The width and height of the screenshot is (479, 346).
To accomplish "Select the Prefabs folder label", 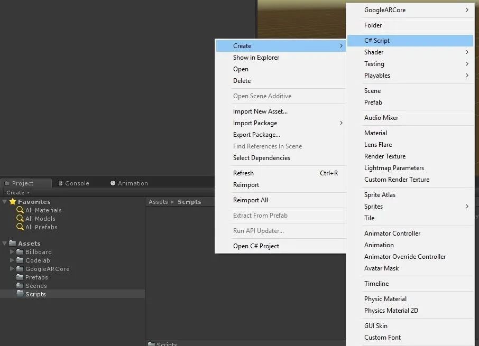I will pos(36,277).
